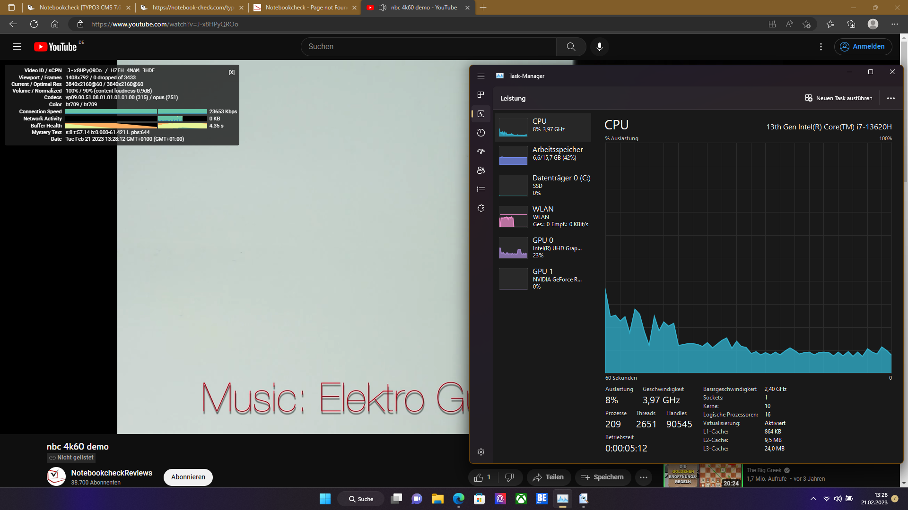Viewport: 908px width, 510px height.
Task: Click YouTube voice search microphone
Action: coord(600,47)
